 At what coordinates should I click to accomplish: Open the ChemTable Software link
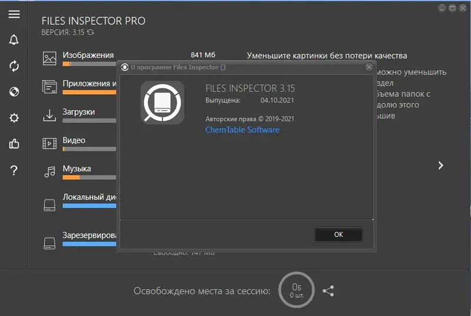coord(243,130)
